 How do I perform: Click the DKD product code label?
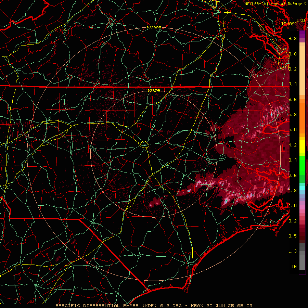(x=301, y=21)
